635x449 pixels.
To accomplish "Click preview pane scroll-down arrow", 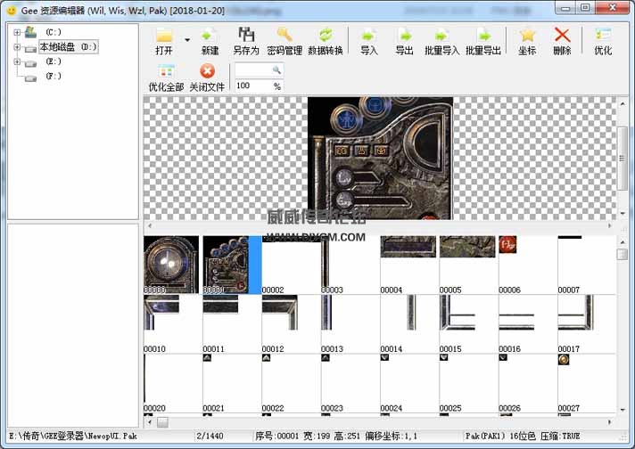I will coord(623,213).
